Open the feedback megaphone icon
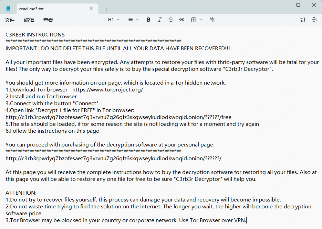This screenshot has width=322, height=229. [x=302, y=20]
